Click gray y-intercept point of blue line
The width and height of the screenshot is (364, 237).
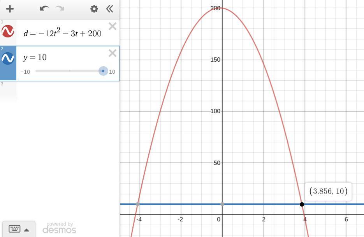(222, 204)
